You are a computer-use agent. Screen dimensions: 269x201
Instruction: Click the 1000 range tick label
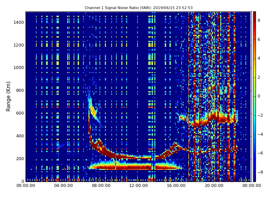click(x=19, y=68)
